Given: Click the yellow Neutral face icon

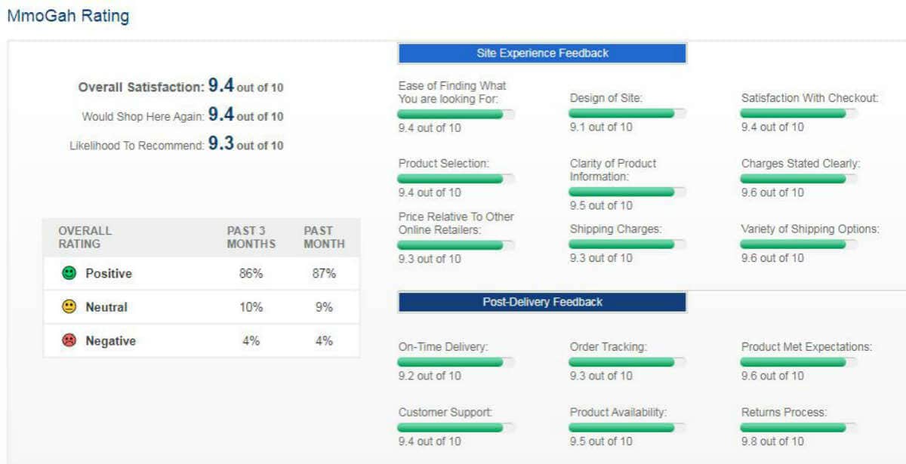Looking at the screenshot, I should [x=69, y=307].
